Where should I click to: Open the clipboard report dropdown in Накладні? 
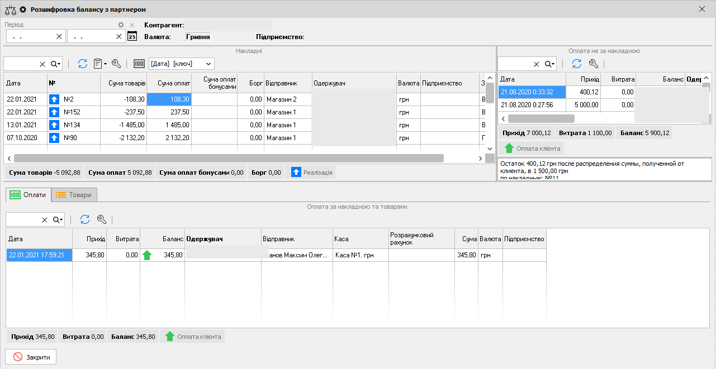(x=100, y=64)
